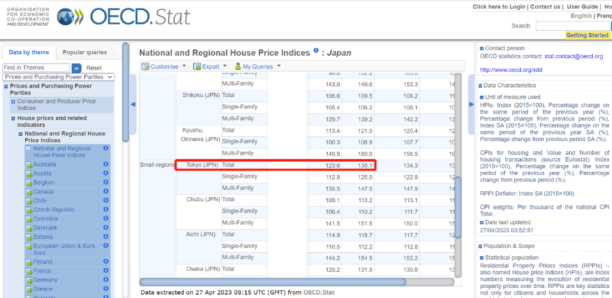Click the dataset icon beside Denmark
This screenshot has width=612, height=298.
coord(29,228)
